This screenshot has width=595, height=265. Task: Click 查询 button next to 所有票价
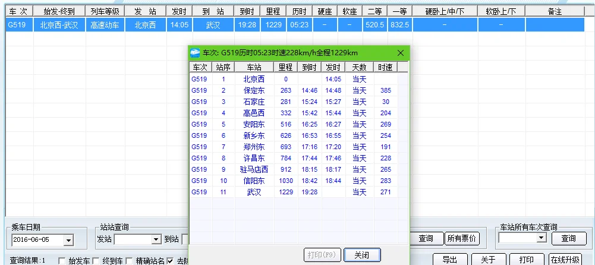click(x=426, y=238)
